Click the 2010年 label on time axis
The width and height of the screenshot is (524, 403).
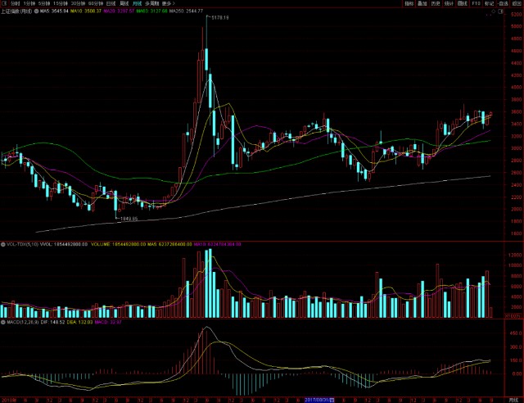[7, 400]
